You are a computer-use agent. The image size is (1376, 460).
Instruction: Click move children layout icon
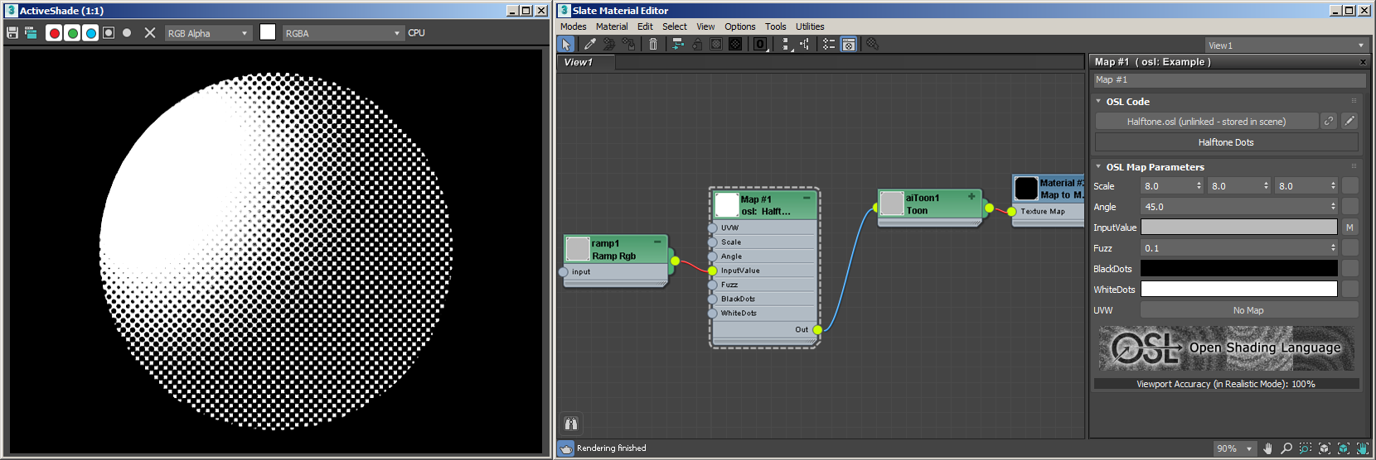point(678,44)
